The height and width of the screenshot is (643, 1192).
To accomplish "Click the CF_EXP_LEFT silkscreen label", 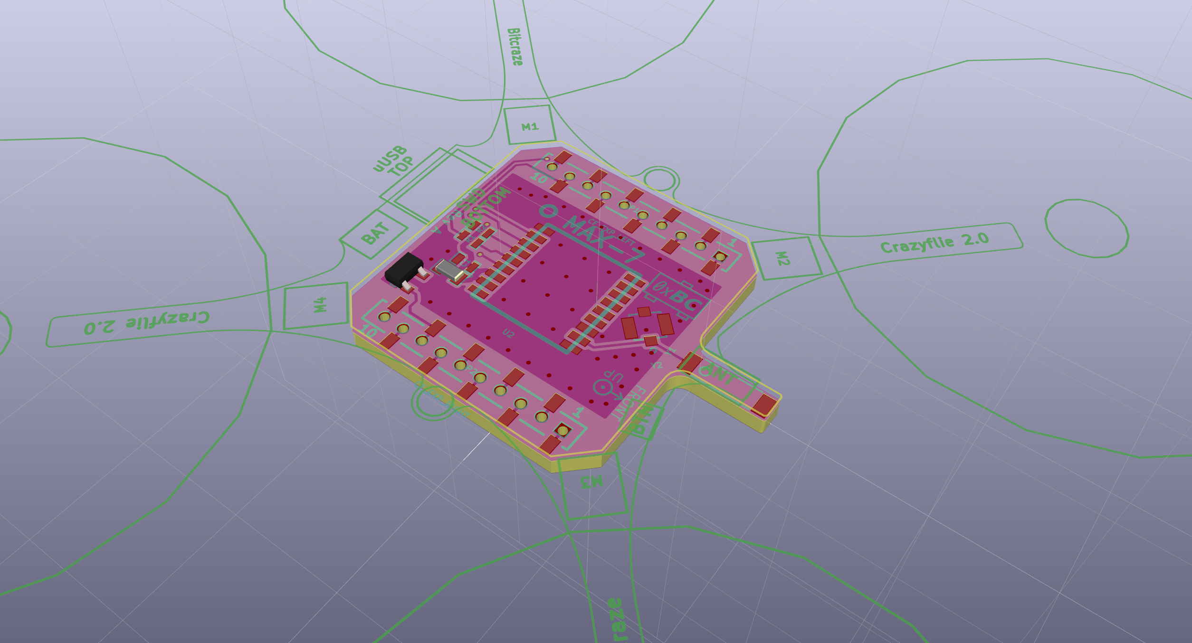I will point(611,232).
